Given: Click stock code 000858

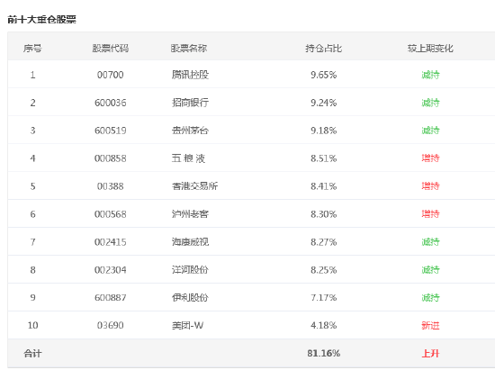Looking at the screenshot, I should tap(110, 158).
